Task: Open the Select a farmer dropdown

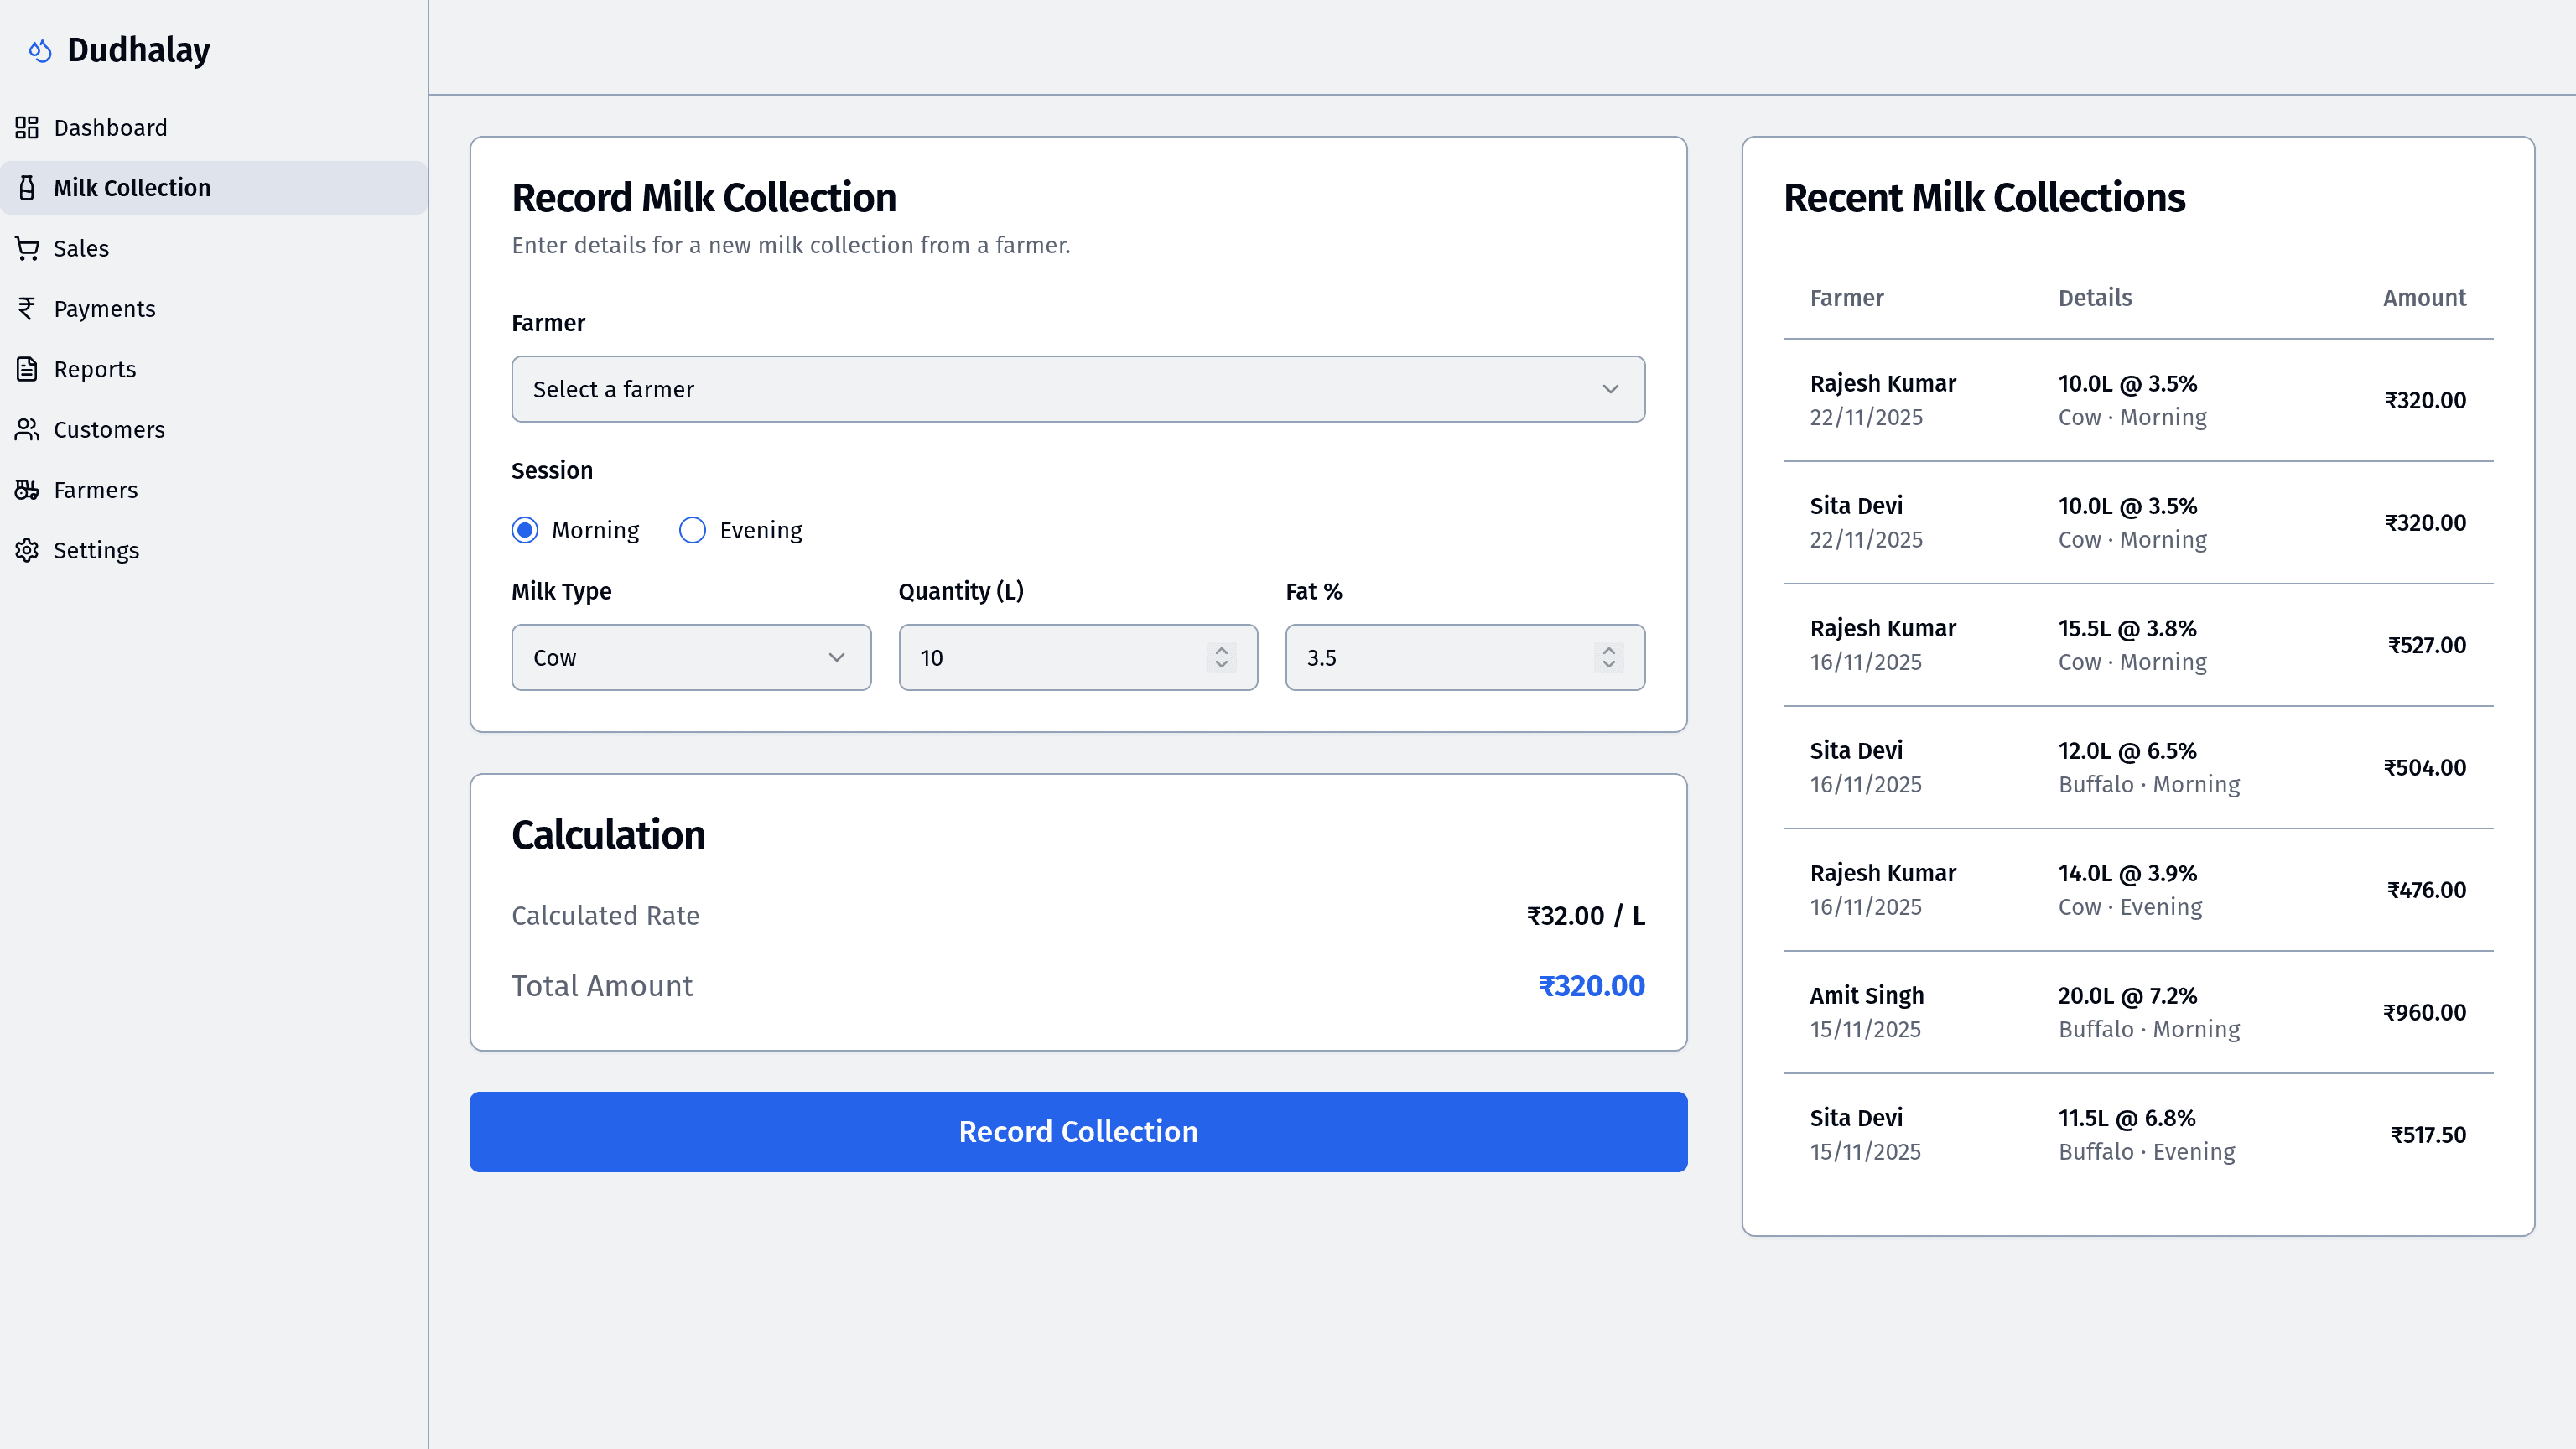Action: click(1077, 389)
